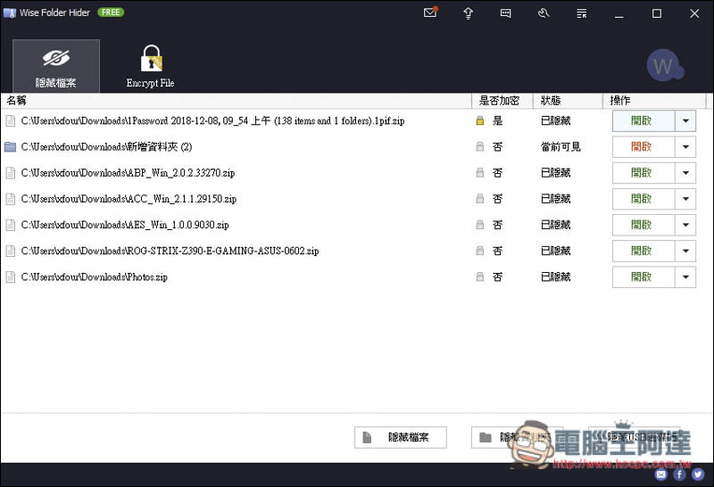
Task: Click the file icon of 1Password zip
Action: [10, 121]
